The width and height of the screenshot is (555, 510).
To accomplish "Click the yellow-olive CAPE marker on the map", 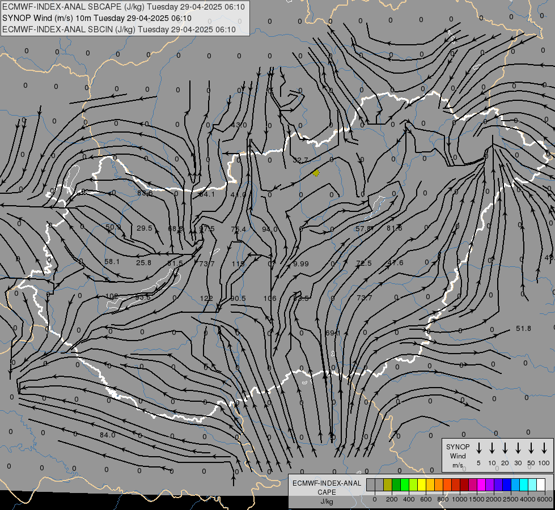I will pos(316,173).
